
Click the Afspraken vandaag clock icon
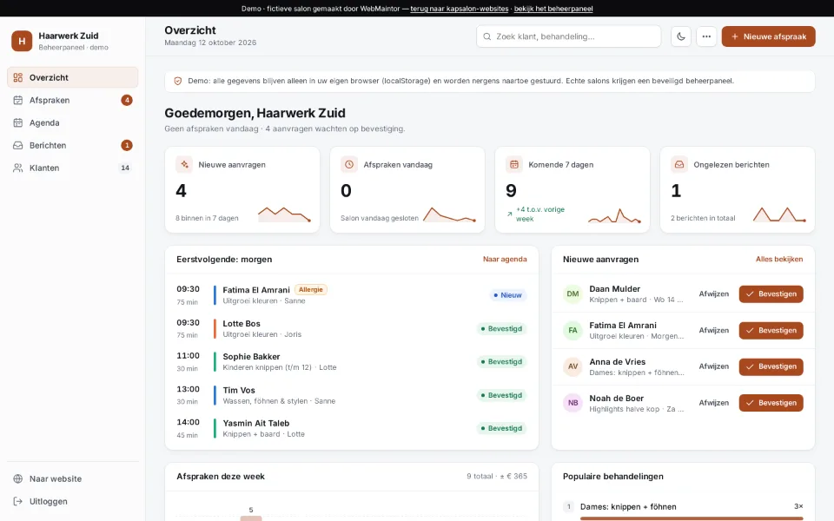(349, 165)
